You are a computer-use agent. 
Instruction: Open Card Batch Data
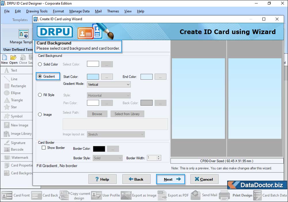[270, 195]
